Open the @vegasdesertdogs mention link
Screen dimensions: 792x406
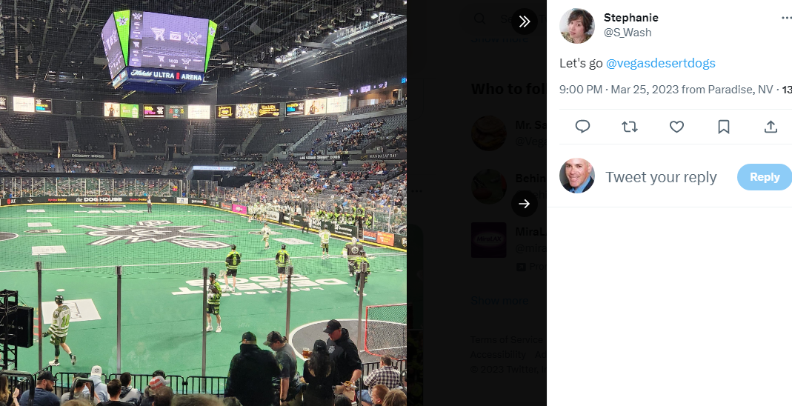661,63
